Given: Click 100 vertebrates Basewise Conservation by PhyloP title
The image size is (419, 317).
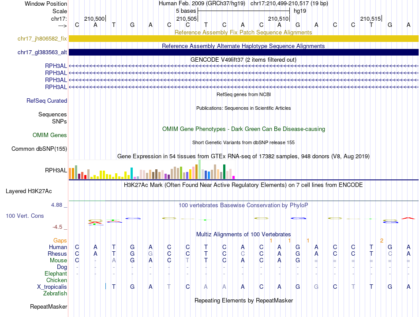Looking at the screenshot, I should [243, 205].
